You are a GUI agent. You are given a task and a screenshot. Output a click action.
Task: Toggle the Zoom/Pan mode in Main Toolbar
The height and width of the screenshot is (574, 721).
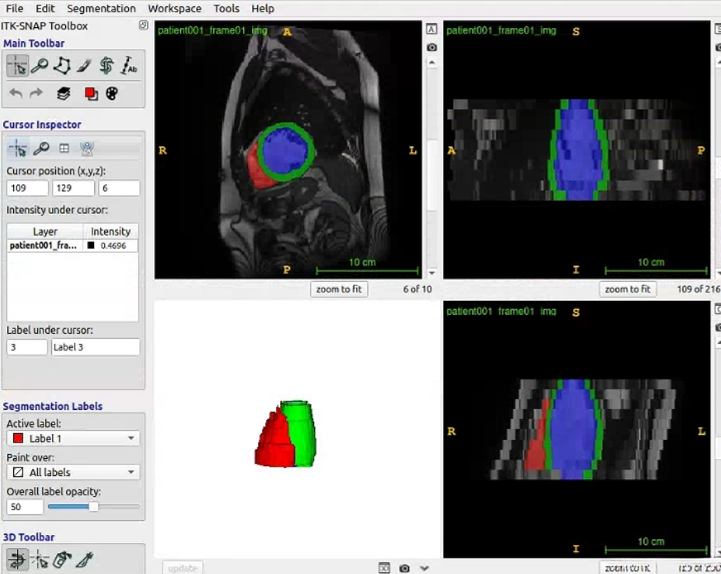coord(39,66)
